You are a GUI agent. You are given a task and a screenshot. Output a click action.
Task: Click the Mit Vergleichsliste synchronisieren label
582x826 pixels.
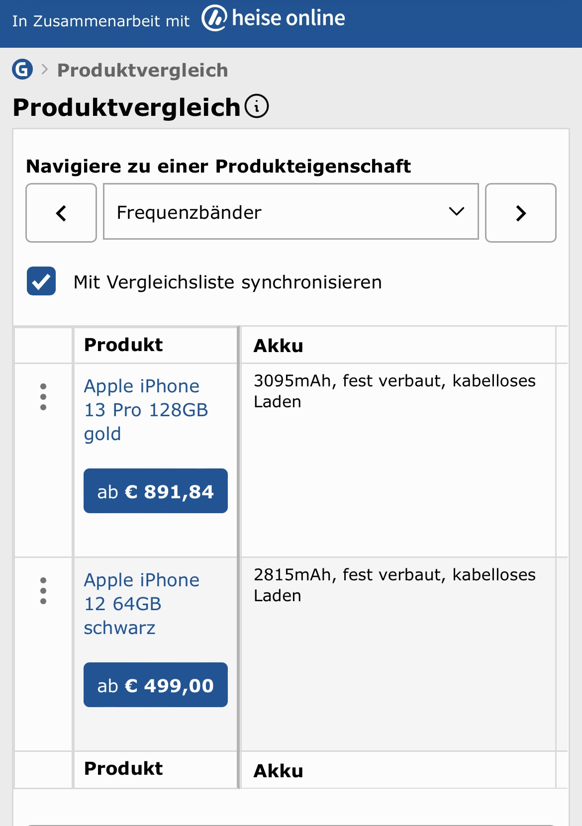(228, 282)
